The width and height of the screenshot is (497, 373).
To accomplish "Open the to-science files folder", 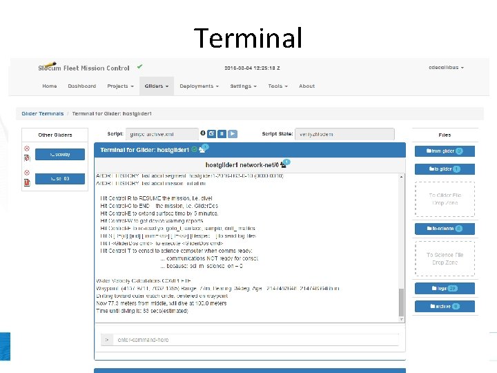I will (445, 229).
